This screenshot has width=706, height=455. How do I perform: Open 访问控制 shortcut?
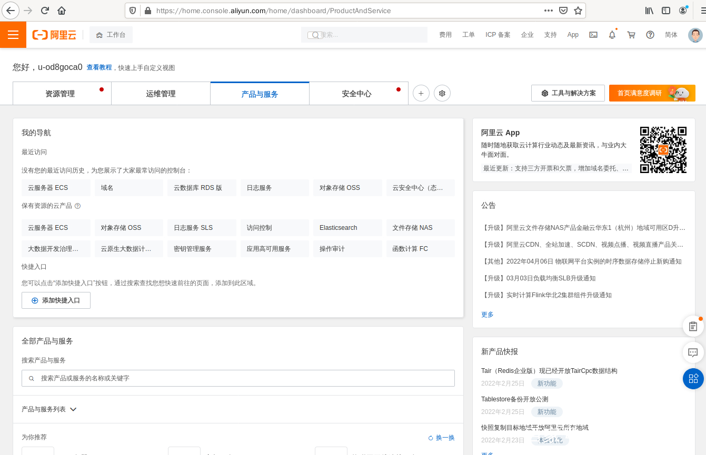pyautogui.click(x=275, y=228)
